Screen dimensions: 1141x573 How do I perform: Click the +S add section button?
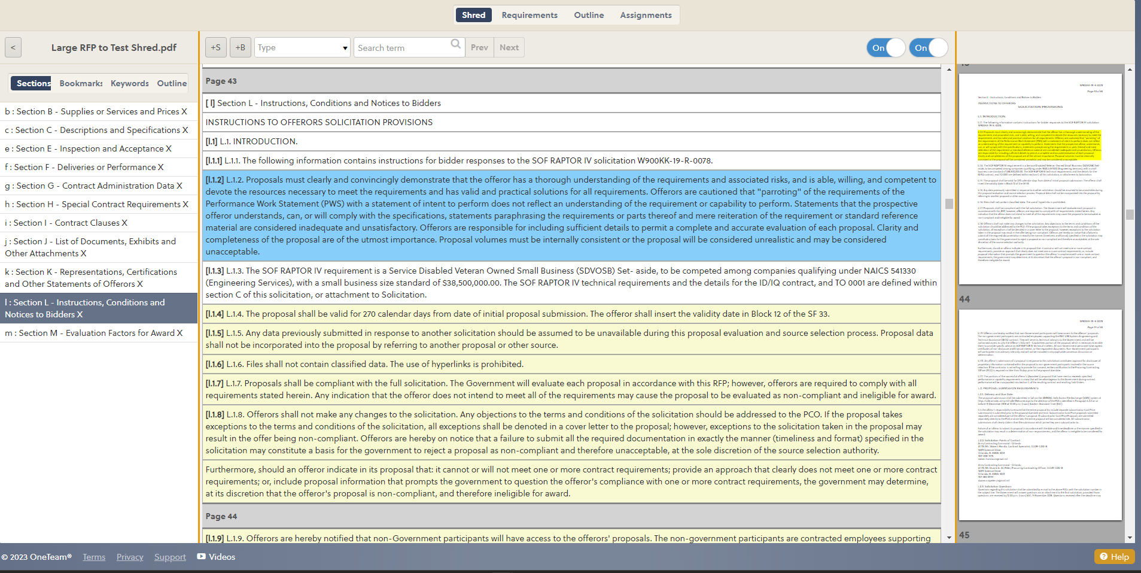pos(215,47)
